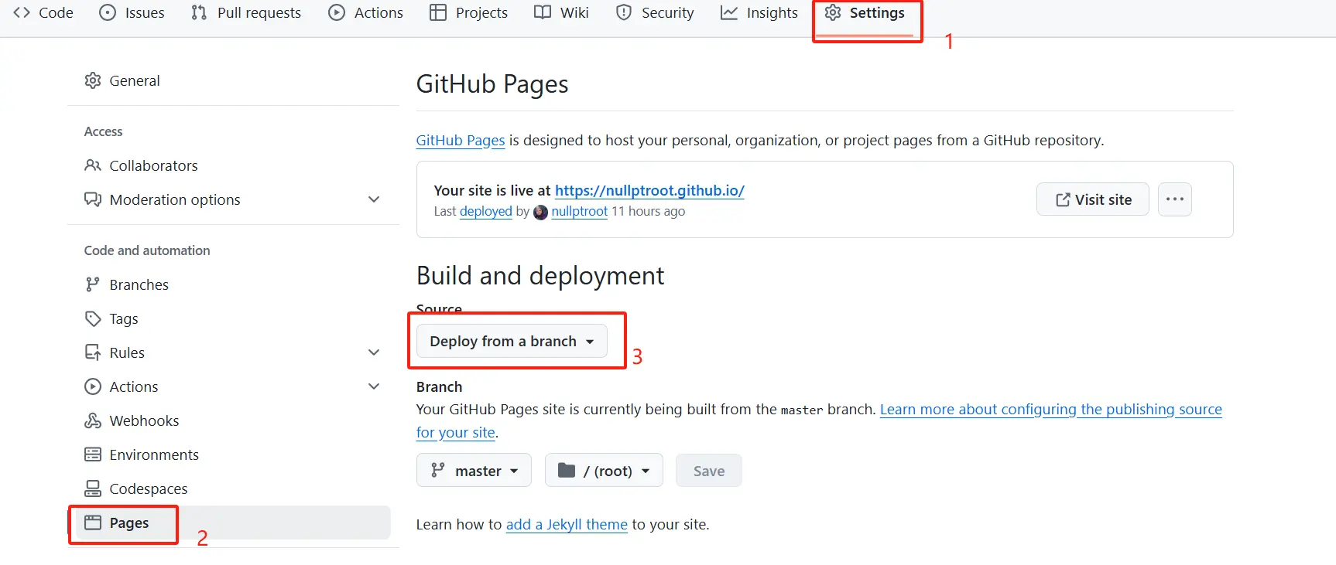Open General settings in sidebar
Image resolution: width=1336 pixels, height=565 pixels.
(232, 80)
